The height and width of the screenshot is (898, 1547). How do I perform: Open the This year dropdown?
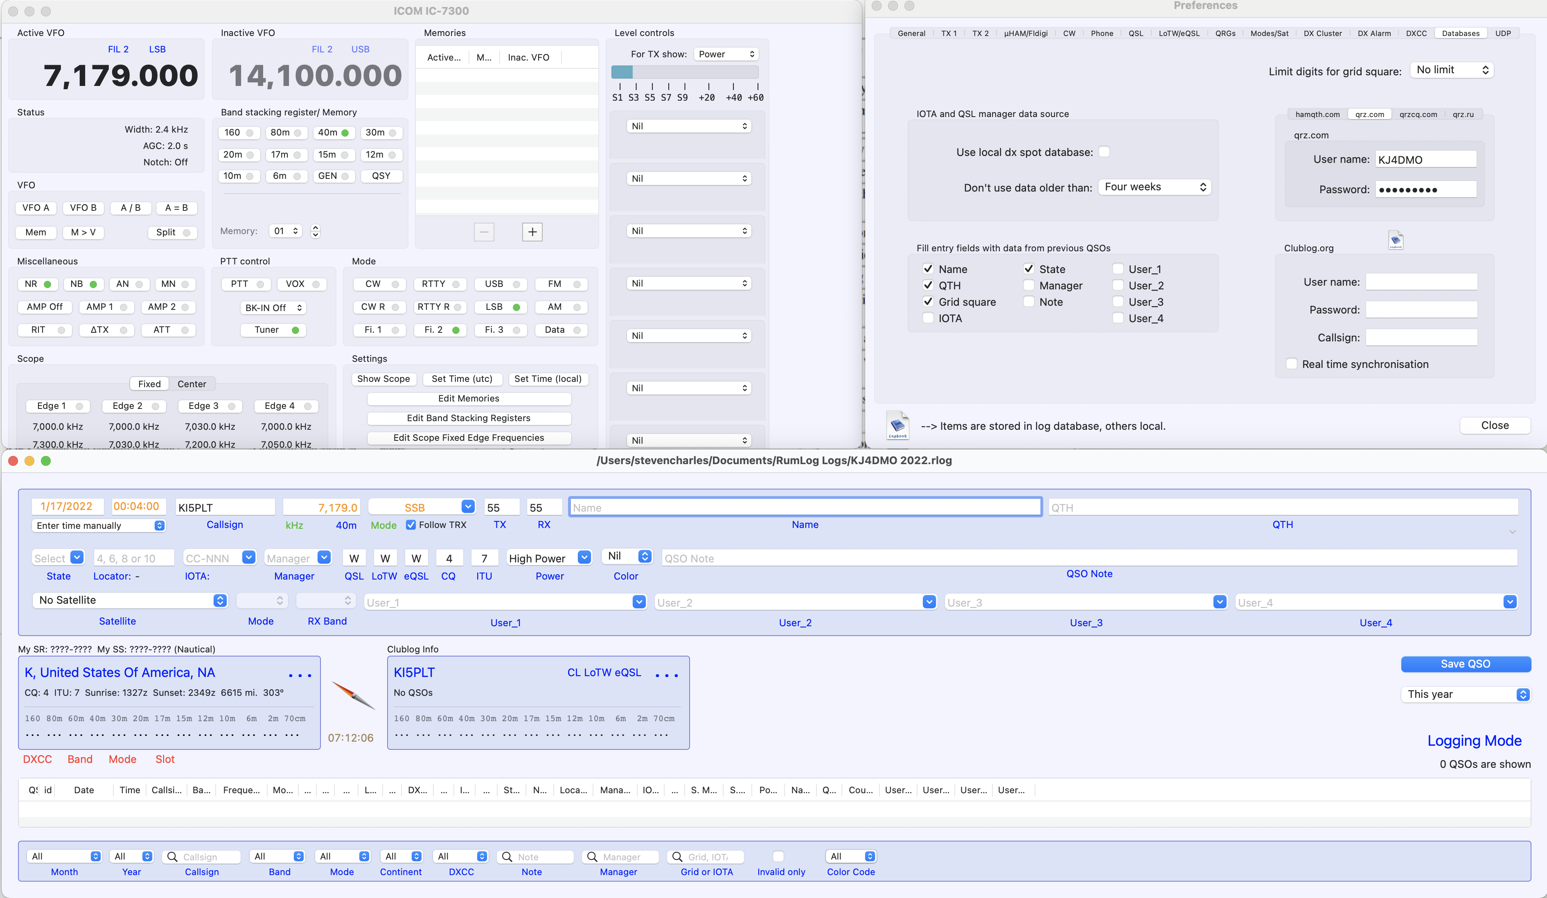[1465, 694]
